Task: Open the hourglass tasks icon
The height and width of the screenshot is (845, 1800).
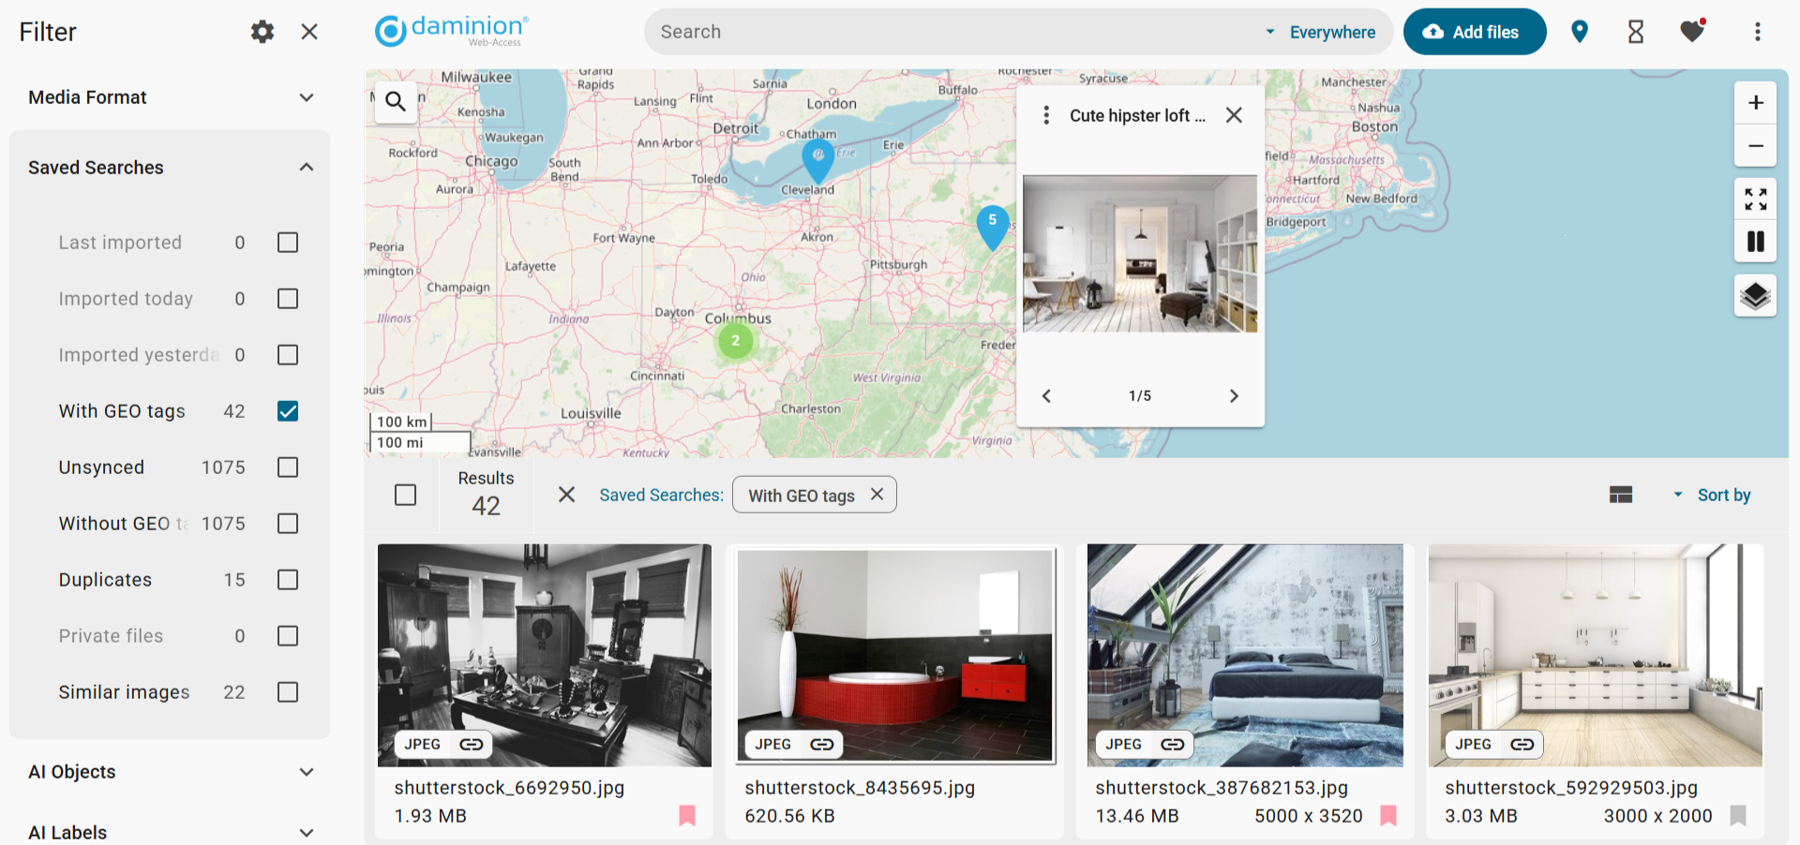Action: (x=1636, y=32)
